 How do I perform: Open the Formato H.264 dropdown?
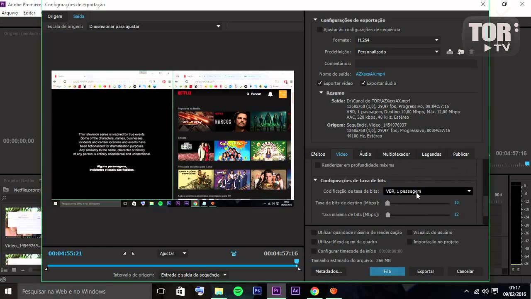tap(397, 40)
